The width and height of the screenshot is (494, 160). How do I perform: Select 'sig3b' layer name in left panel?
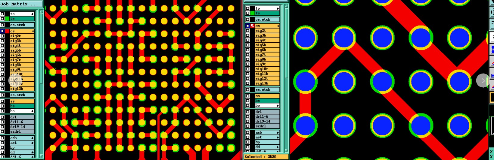(x=22, y=41)
